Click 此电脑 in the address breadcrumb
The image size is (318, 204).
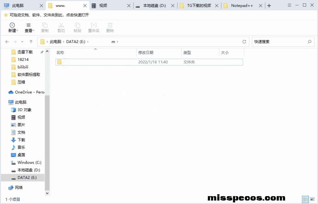click(55, 42)
